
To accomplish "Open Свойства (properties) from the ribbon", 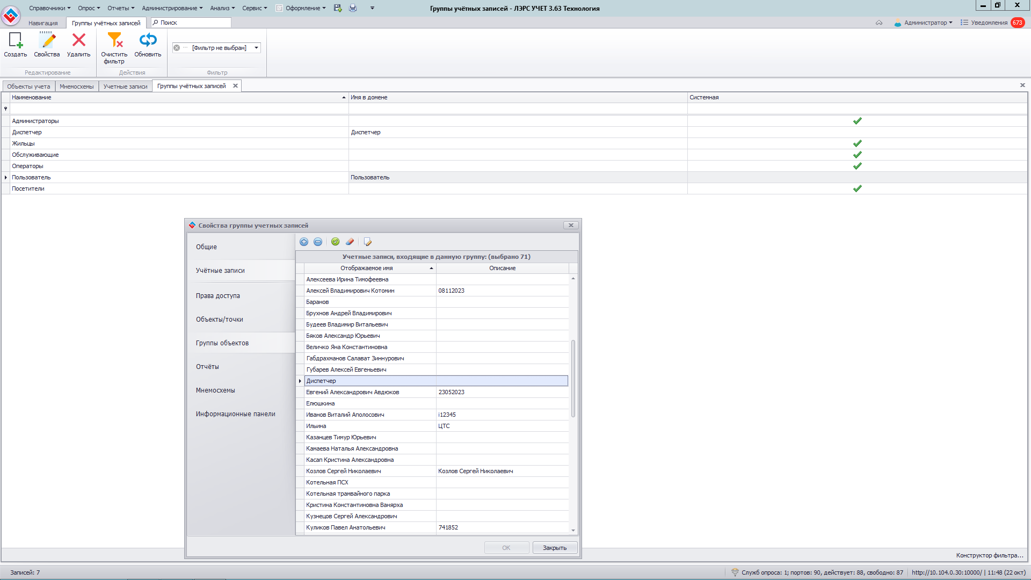I will 47,41.
